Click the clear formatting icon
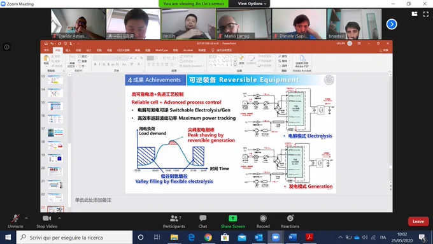The image size is (433, 244). 141,58
